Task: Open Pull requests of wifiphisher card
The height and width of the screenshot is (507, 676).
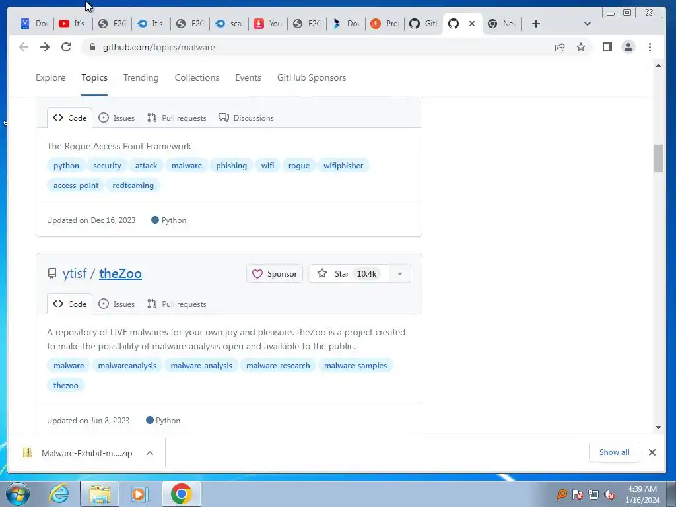Action: (x=176, y=118)
